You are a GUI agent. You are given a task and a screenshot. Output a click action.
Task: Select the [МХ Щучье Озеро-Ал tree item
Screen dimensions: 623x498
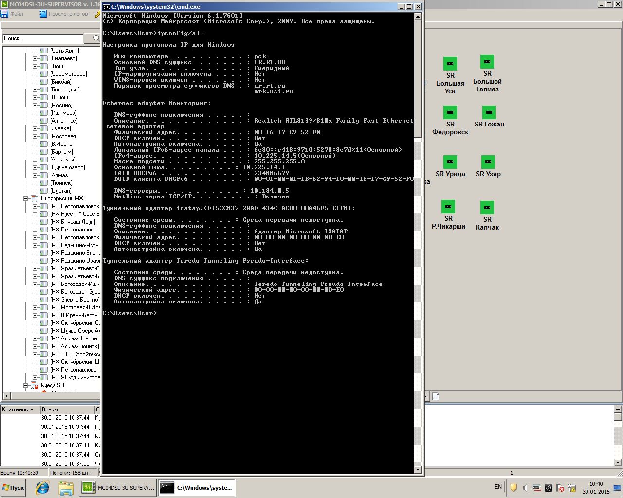[75, 331]
